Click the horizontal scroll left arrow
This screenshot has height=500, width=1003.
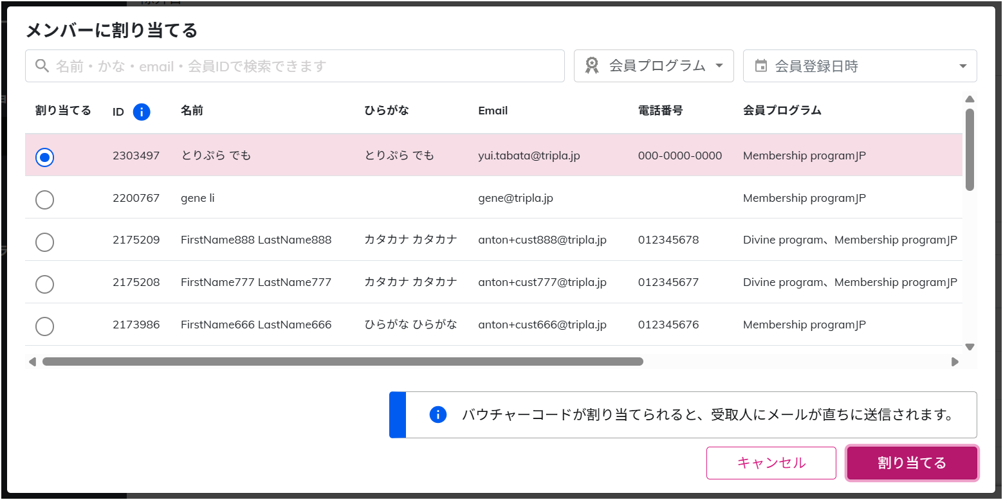click(x=32, y=362)
